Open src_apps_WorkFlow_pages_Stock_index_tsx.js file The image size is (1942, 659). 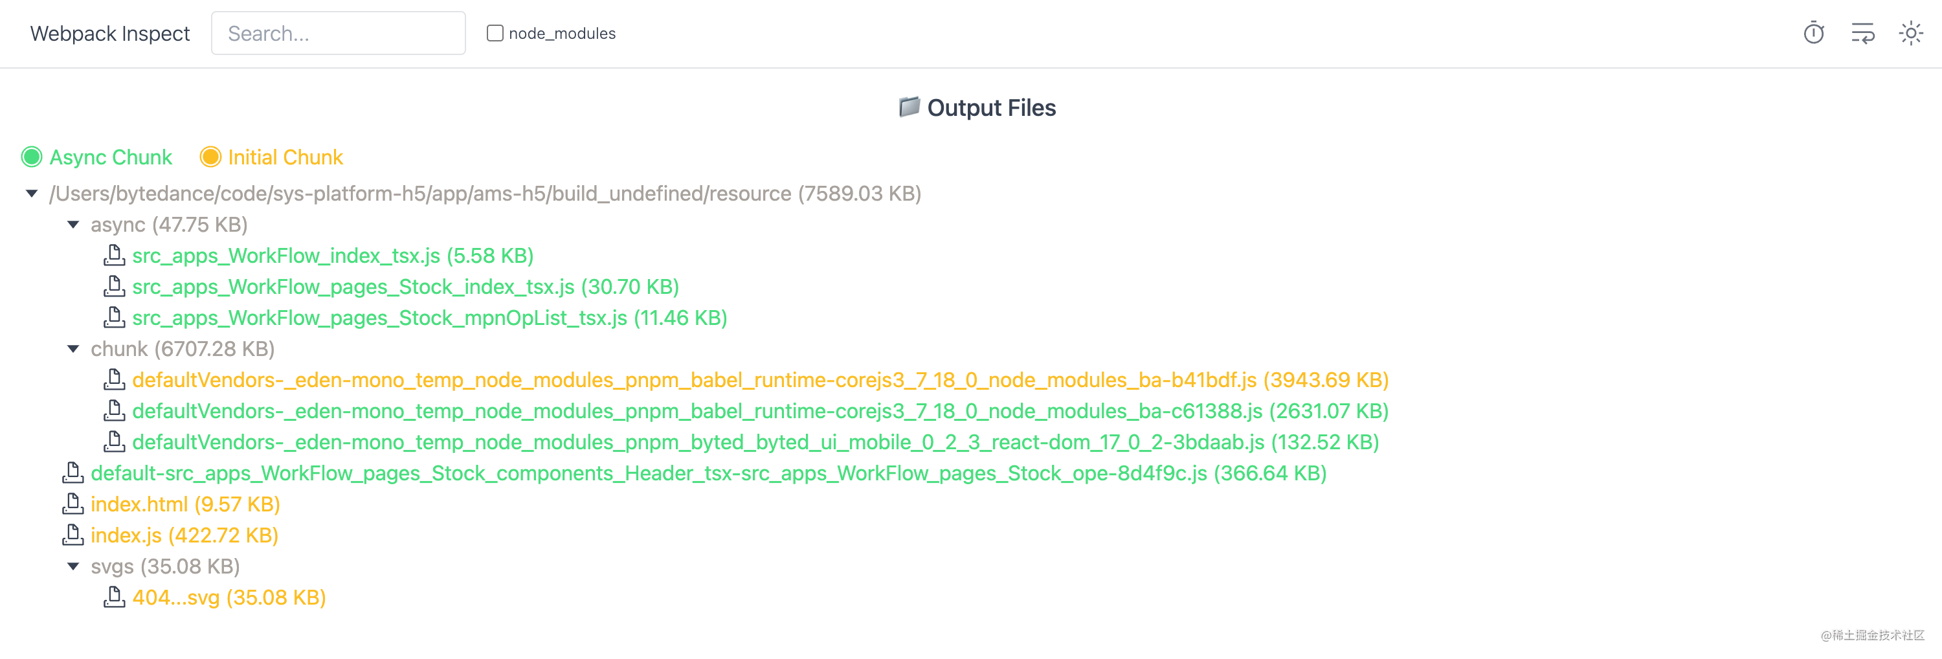point(406,287)
